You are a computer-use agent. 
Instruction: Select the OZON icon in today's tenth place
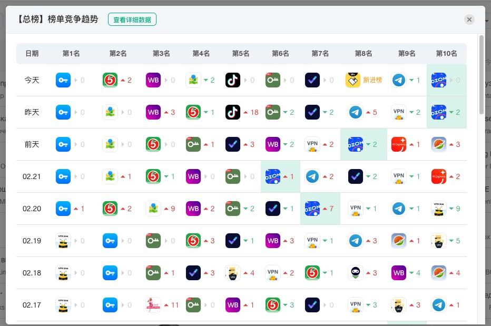click(x=439, y=80)
